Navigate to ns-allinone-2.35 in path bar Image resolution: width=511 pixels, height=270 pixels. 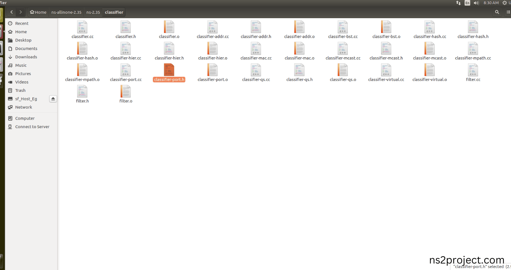[x=66, y=12]
